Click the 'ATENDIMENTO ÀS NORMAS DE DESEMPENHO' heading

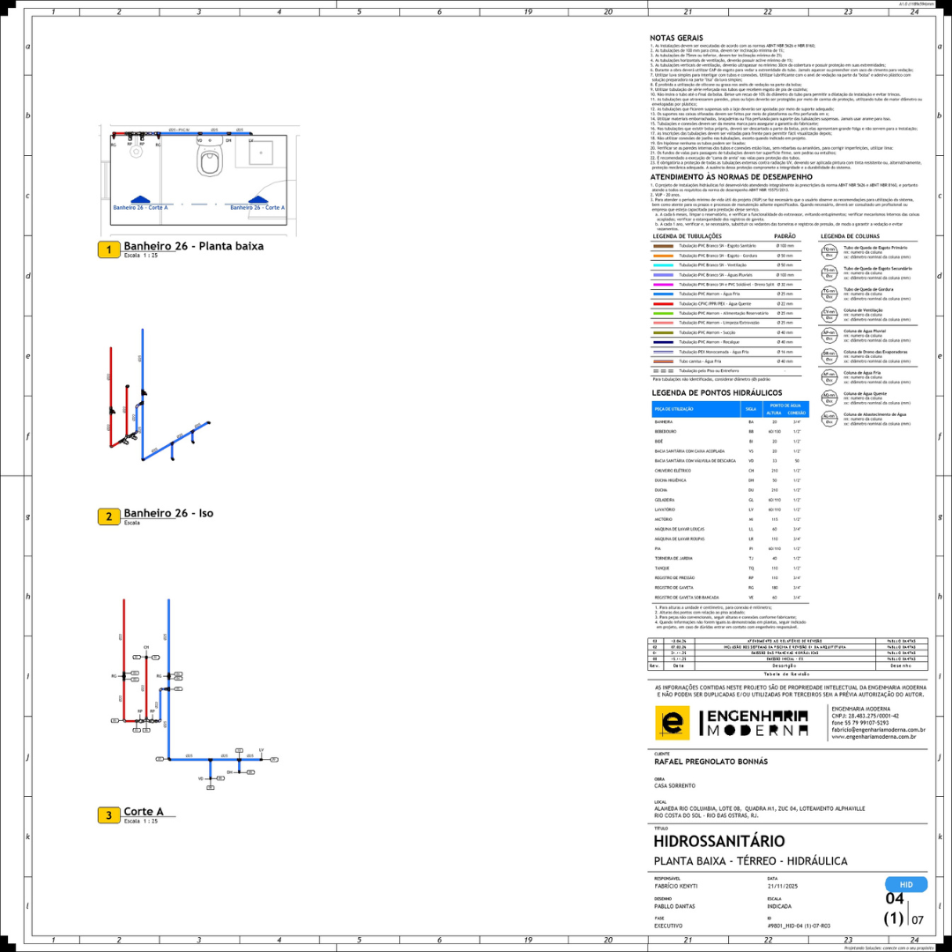point(731,177)
